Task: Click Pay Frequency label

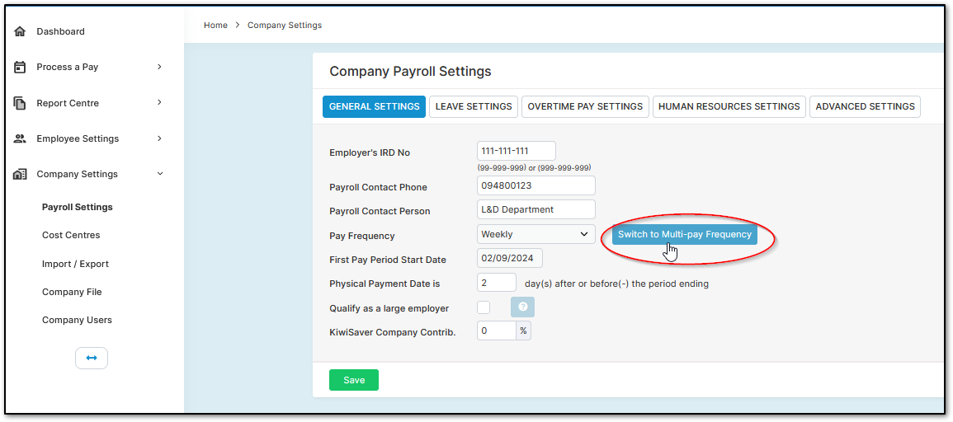Action: pos(362,236)
